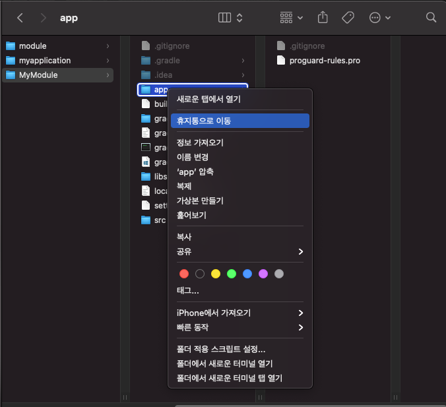Select the .gradle folder icon
Viewport: 446px width, 407px height.
pos(146,60)
